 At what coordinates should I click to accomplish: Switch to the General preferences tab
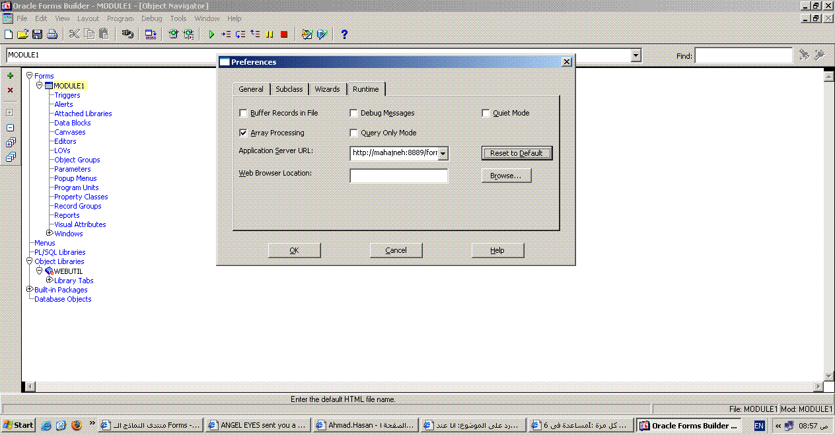(251, 89)
